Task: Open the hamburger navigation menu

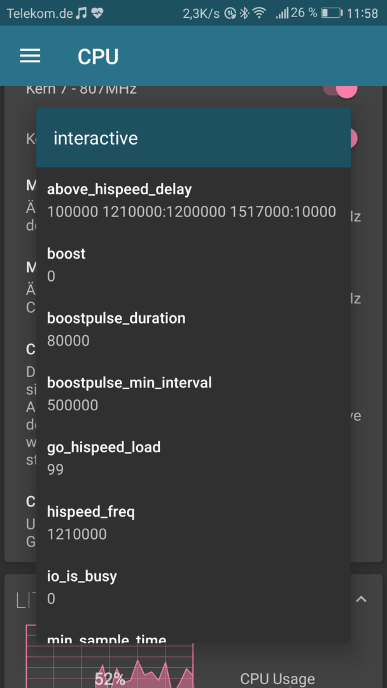Action: coord(31,56)
